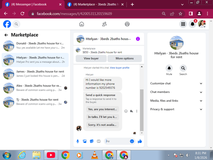The image size is (213, 160).
Task: Open Alex conversation in list
Action: pos(35,88)
